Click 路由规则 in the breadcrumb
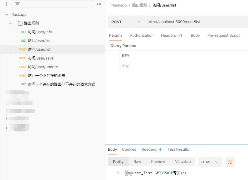The image size is (248, 180). 139,5
